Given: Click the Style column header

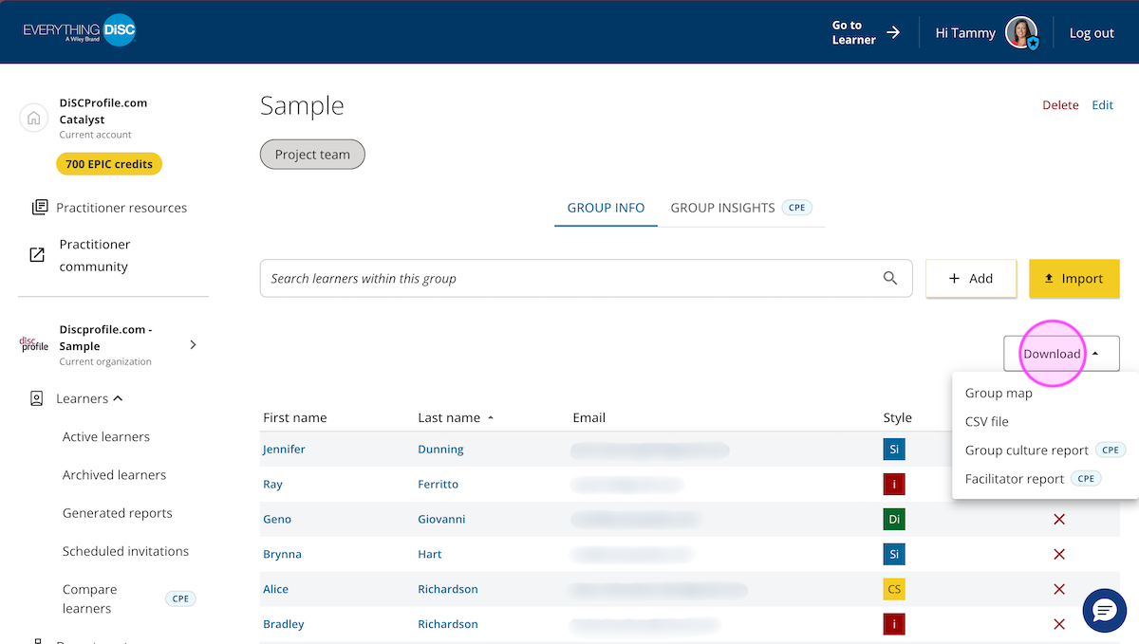Looking at the screenshot, I should pyautogui.click(x=897, y=417).
